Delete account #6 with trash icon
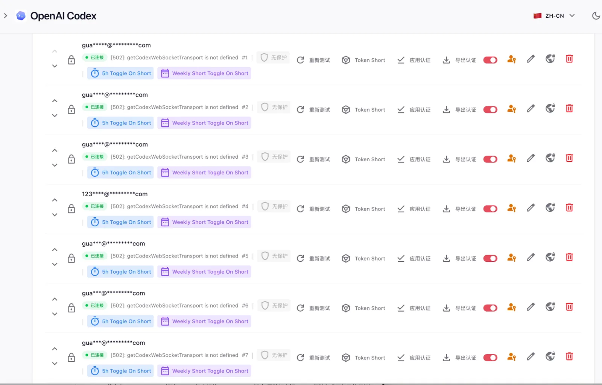The image size is (602, 385). (x=569, y=307)
